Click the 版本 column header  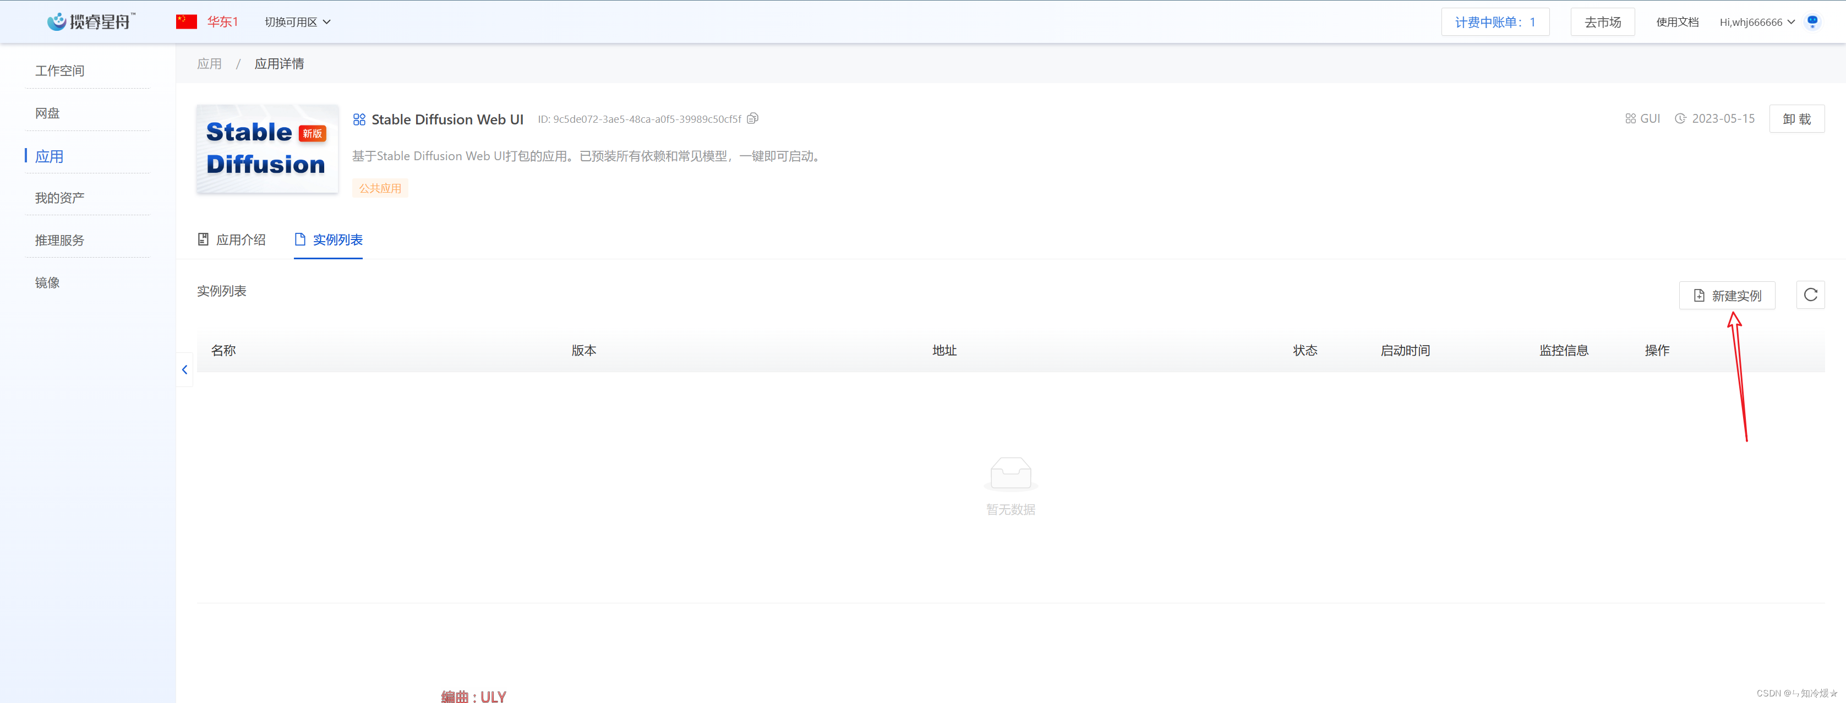point(583,350)
